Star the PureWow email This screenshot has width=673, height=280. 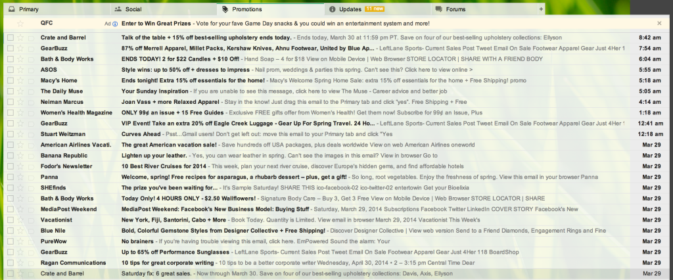[20, 241]
